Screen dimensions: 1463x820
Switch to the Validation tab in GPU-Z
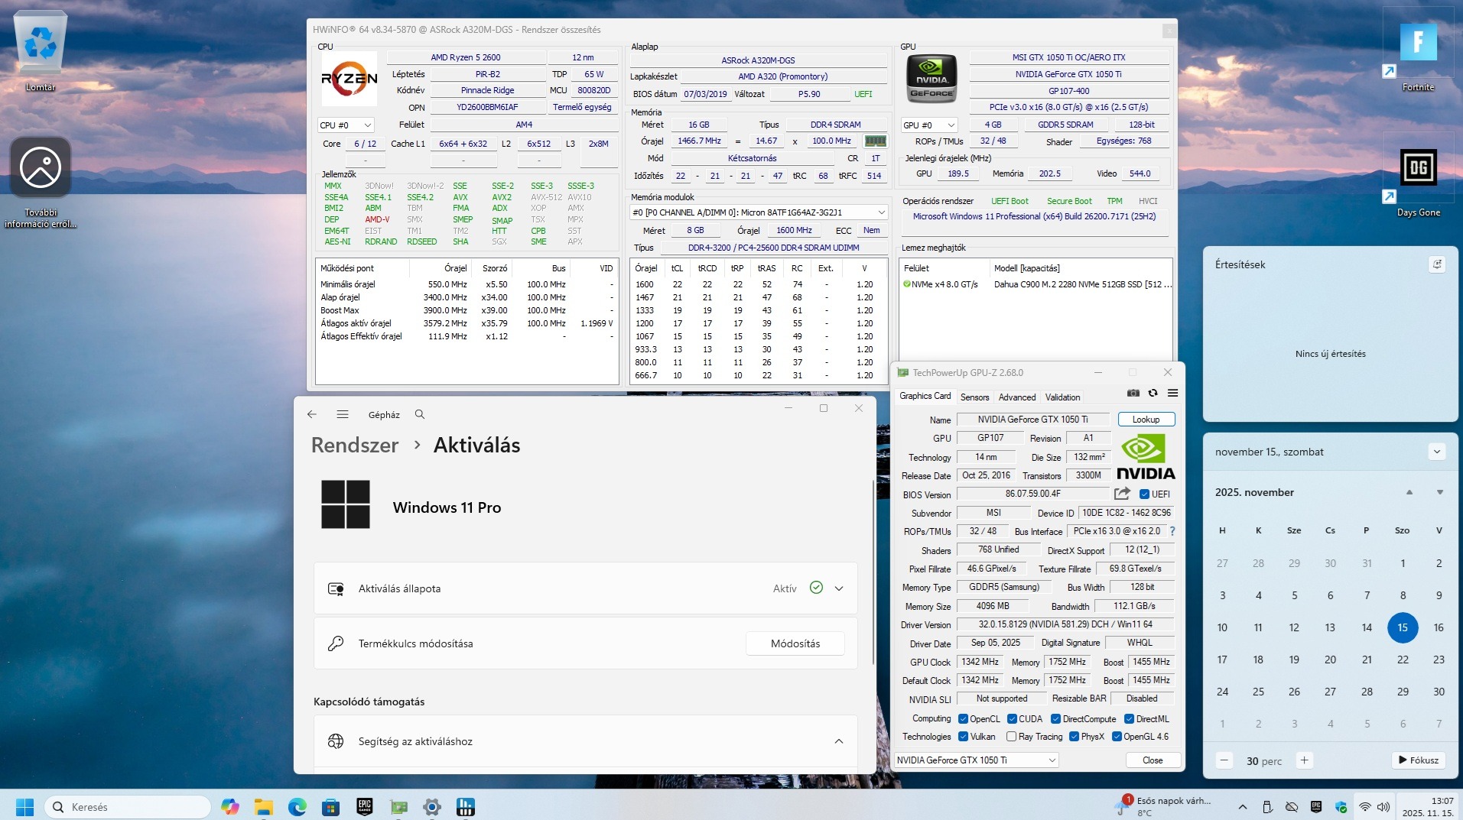pyautogui.click(x=1063, y=397)
